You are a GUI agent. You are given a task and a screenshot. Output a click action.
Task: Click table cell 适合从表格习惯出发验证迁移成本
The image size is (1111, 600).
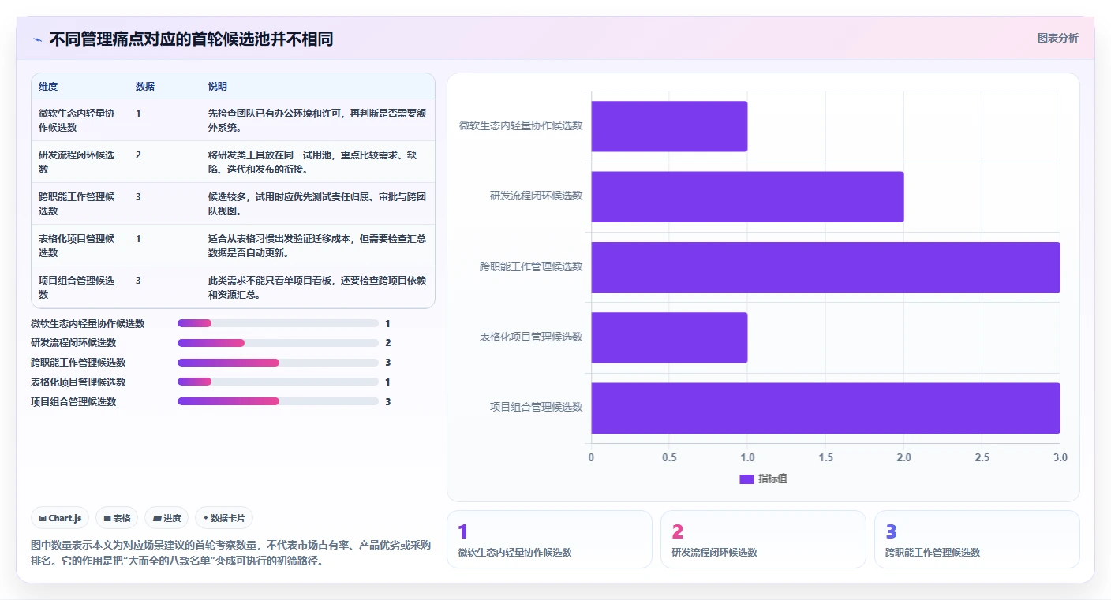click(317, 245)
